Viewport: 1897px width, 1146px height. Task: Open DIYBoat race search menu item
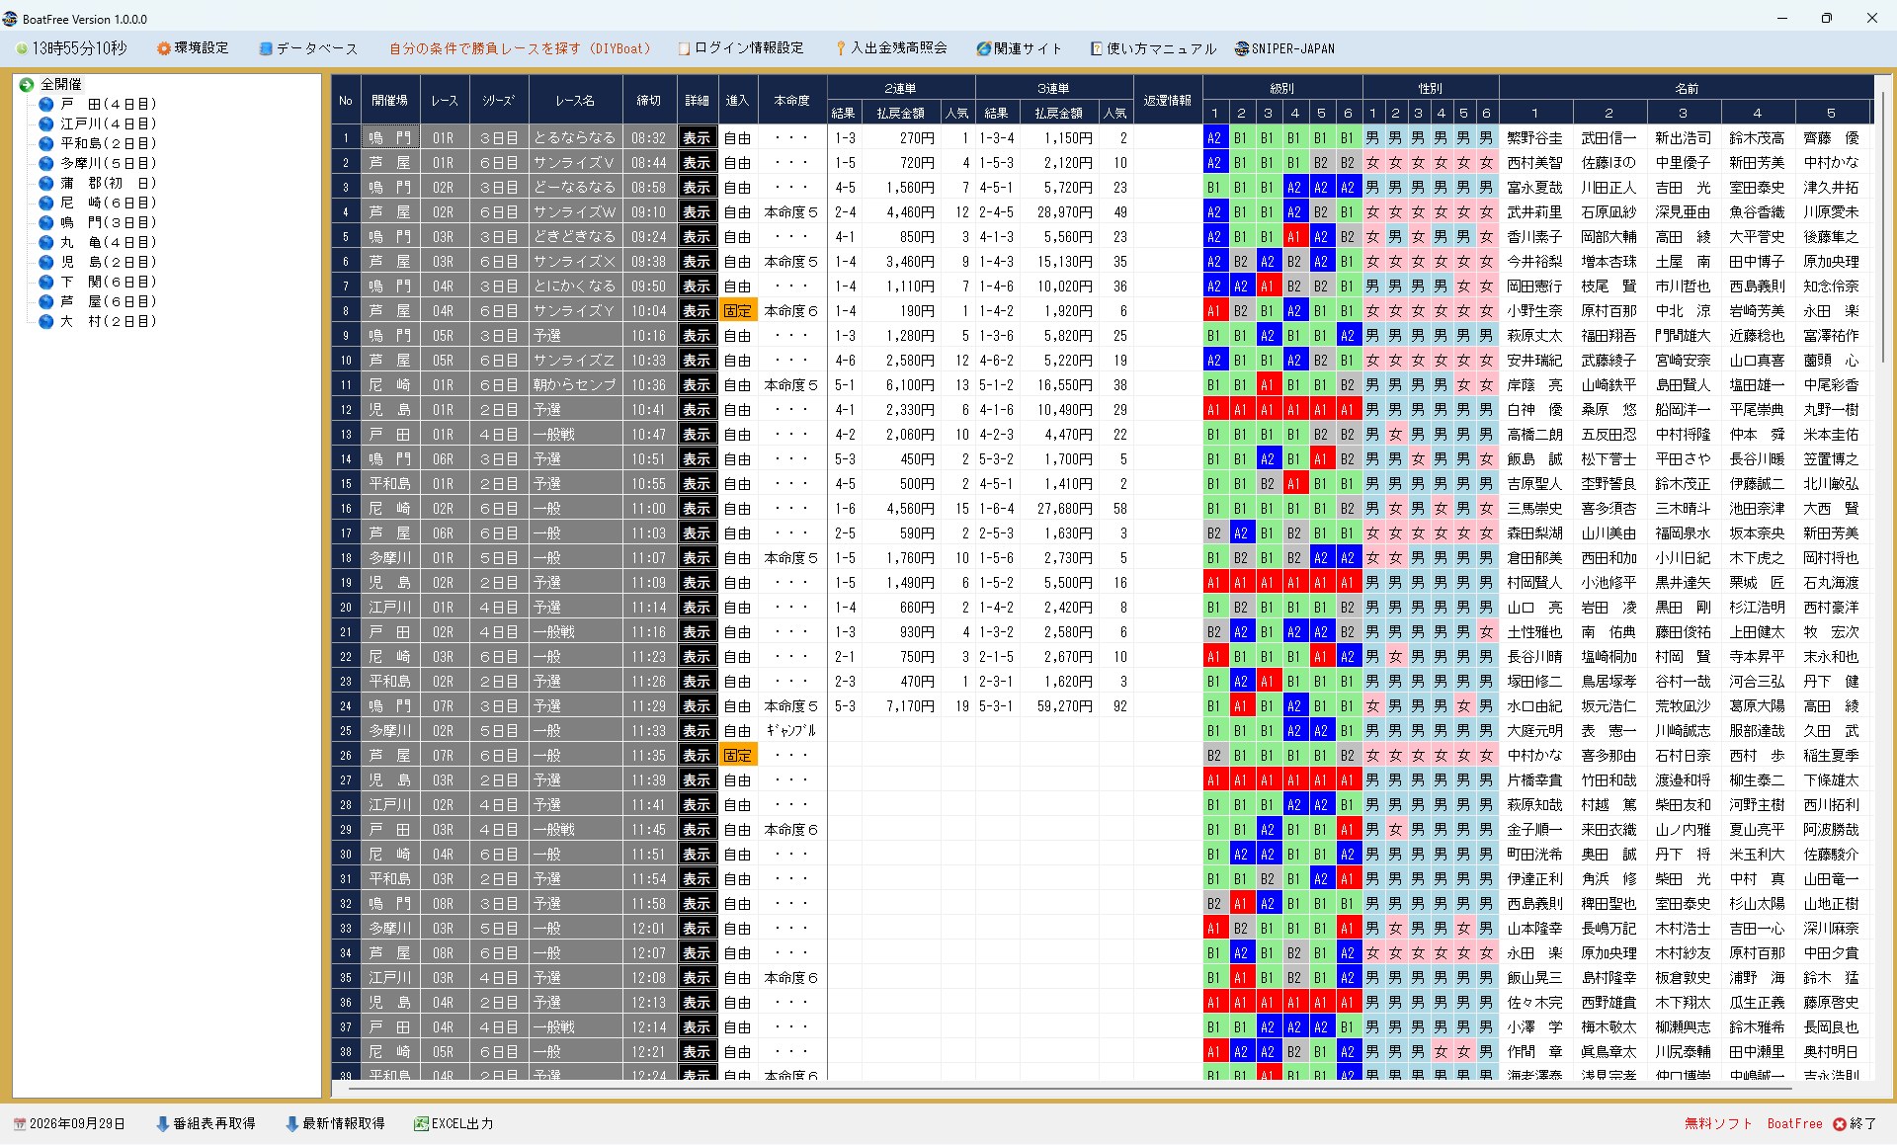point(520,48)
